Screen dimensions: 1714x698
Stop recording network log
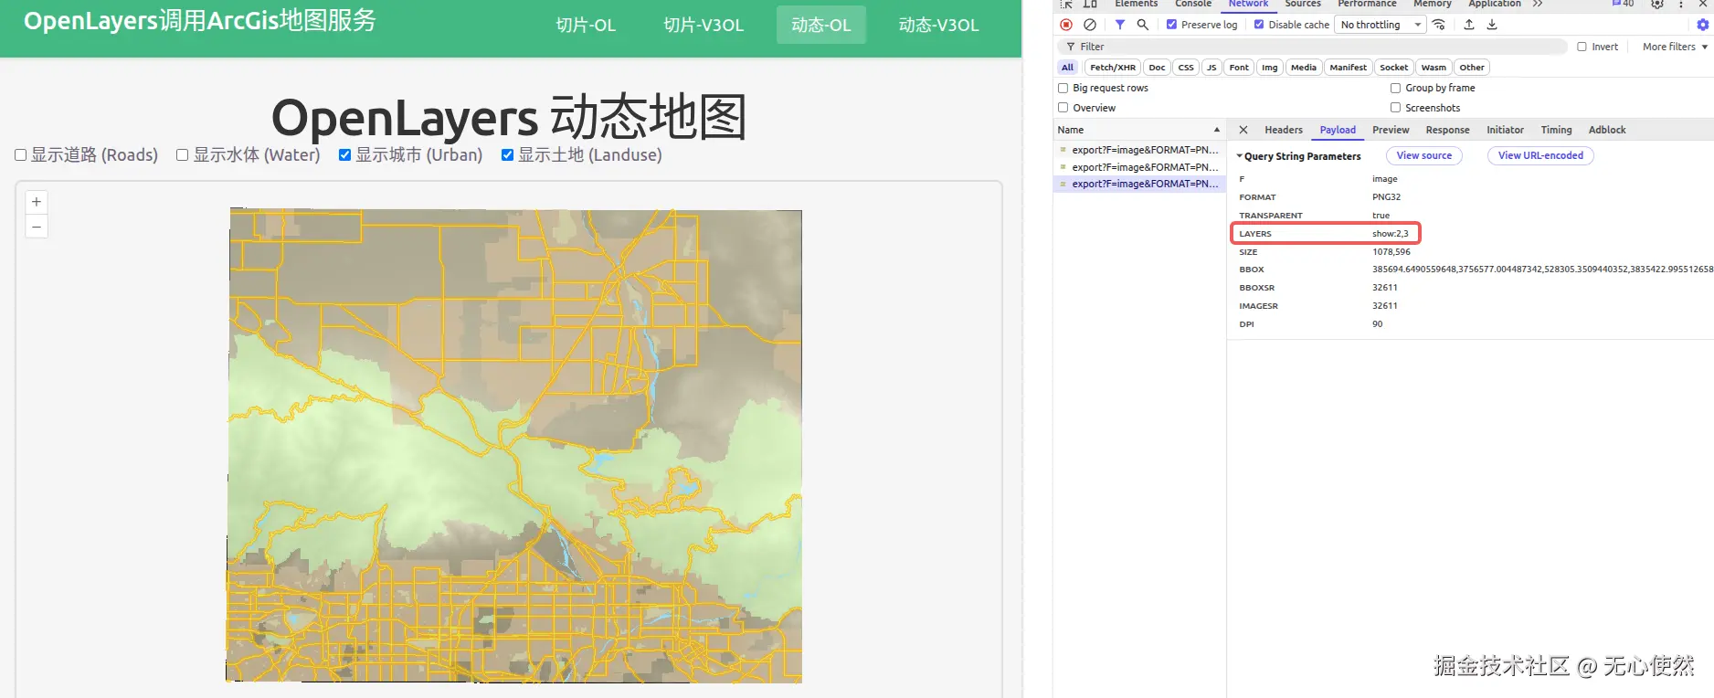tap(1065, 25)
